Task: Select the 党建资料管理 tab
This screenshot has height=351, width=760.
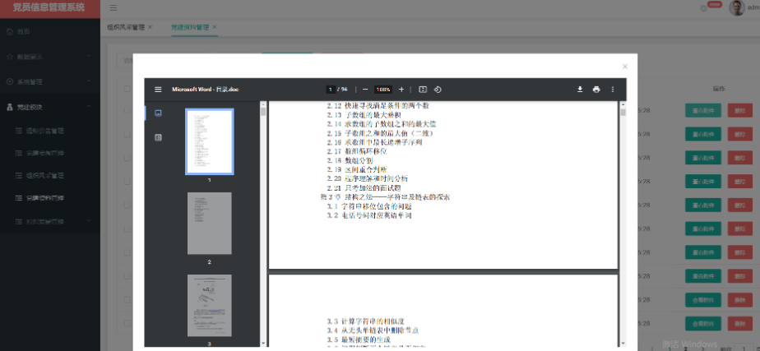Action: click(x=190, y=27)
